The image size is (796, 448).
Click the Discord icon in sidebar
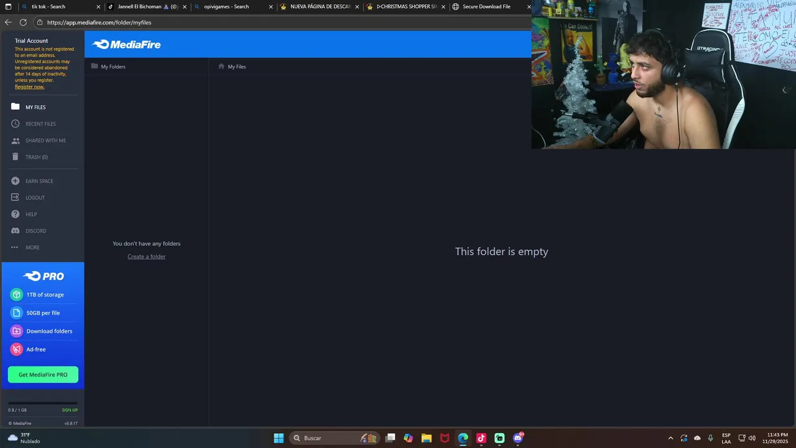click(15, 231)
